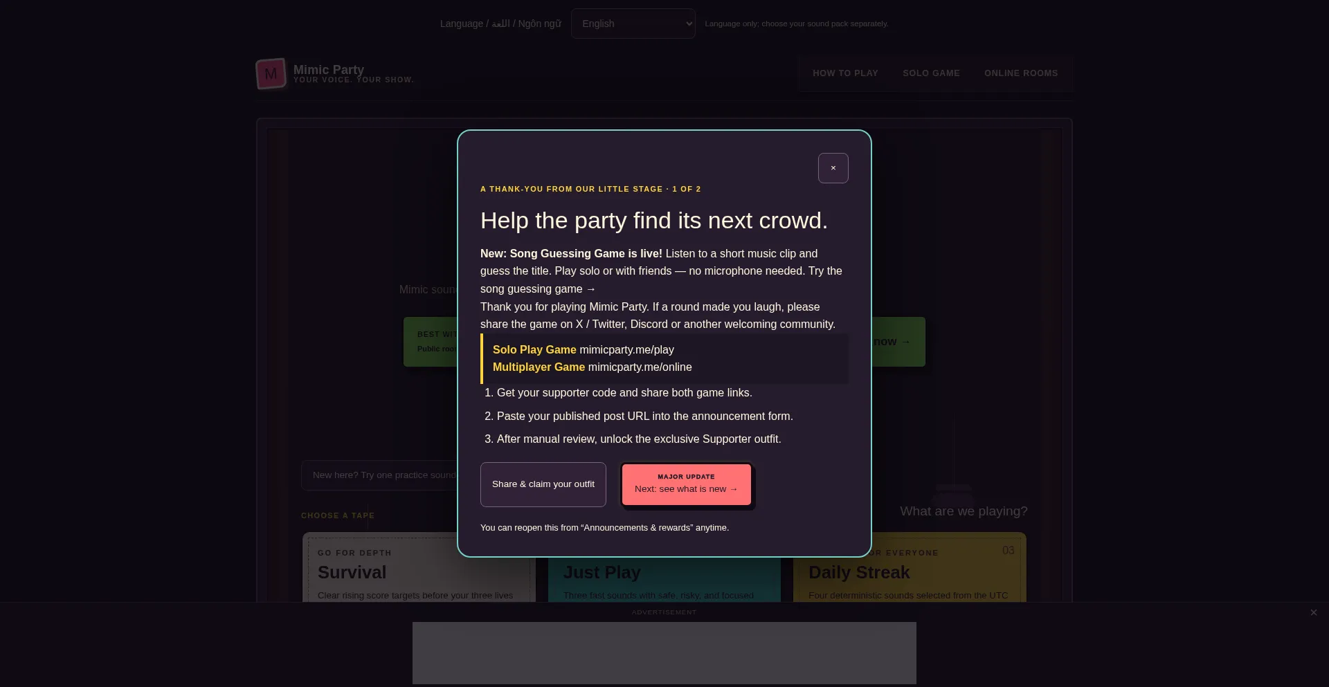Click the Mimic Party M logo icon
Viewport: 1329px width, 687px height.
271,74
